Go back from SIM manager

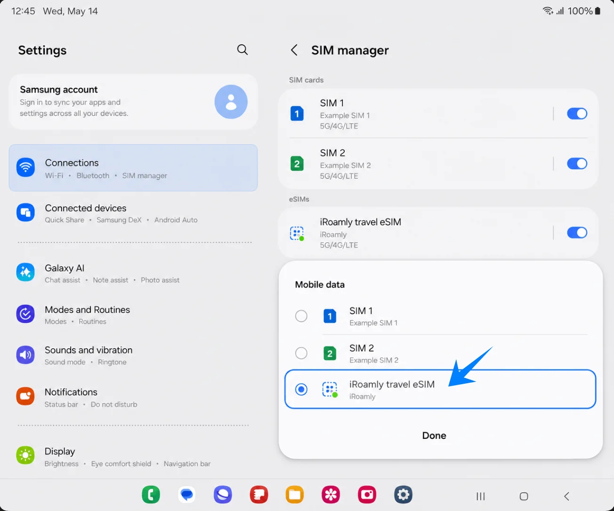pyautogui.click(x=294, y=50)
